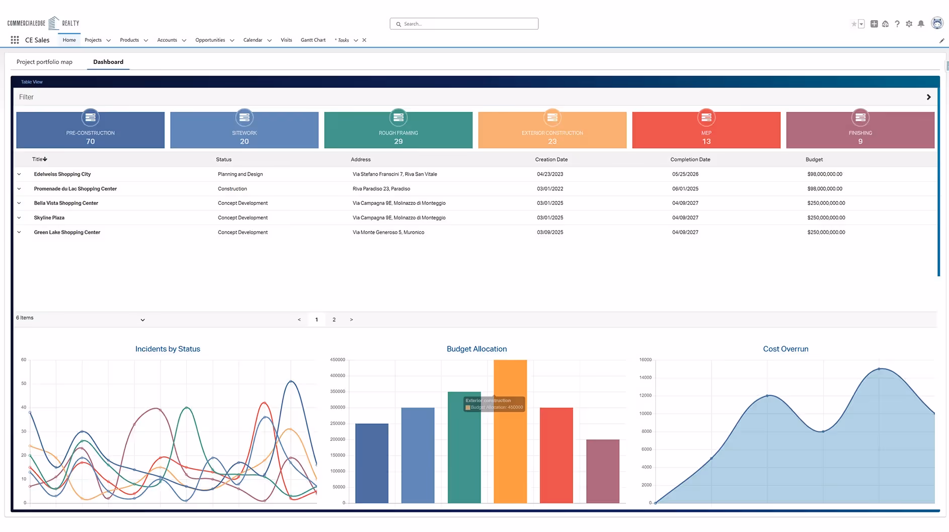Expand the Projects menu chevron
949x532 pixels.
tap(108, 40)
